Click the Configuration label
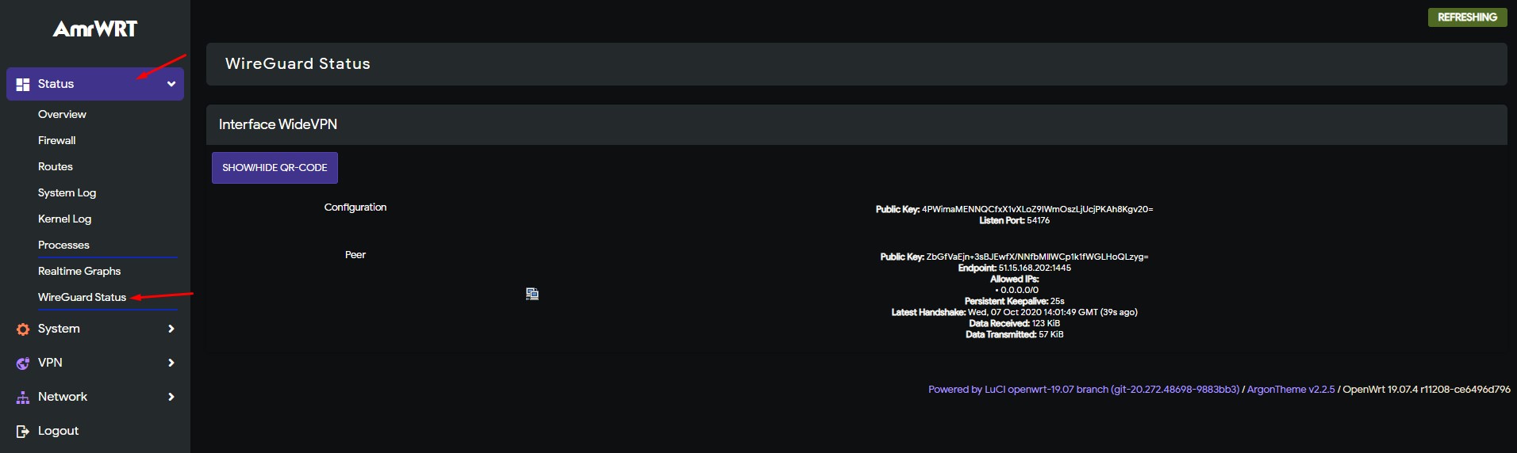This screenshot has height=453, width=1517. click(x=355, y=207)
